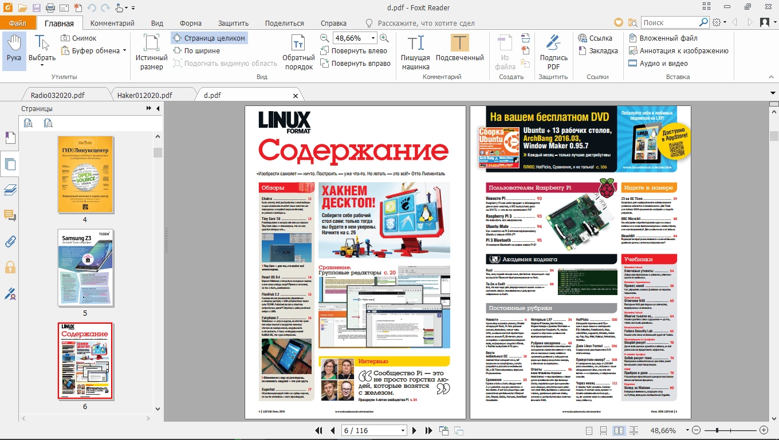Switch to continuous page view in status bar

603,430
